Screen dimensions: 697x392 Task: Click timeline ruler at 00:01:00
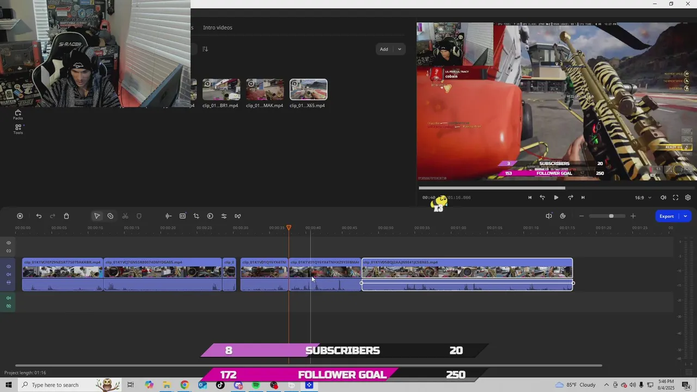point(458,228)
